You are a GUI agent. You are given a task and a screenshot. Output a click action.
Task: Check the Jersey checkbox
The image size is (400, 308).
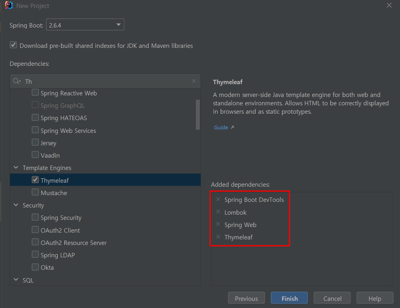tap(35, 142)
